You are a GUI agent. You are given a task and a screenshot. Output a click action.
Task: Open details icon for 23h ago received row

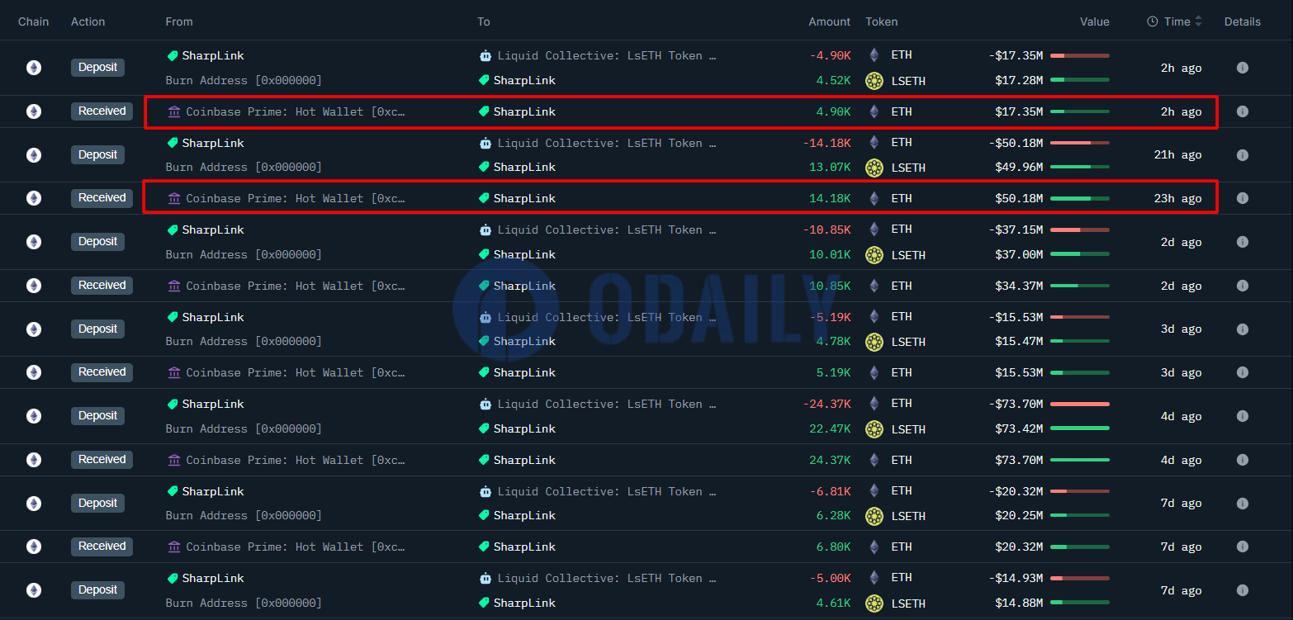coord(1242,198)
